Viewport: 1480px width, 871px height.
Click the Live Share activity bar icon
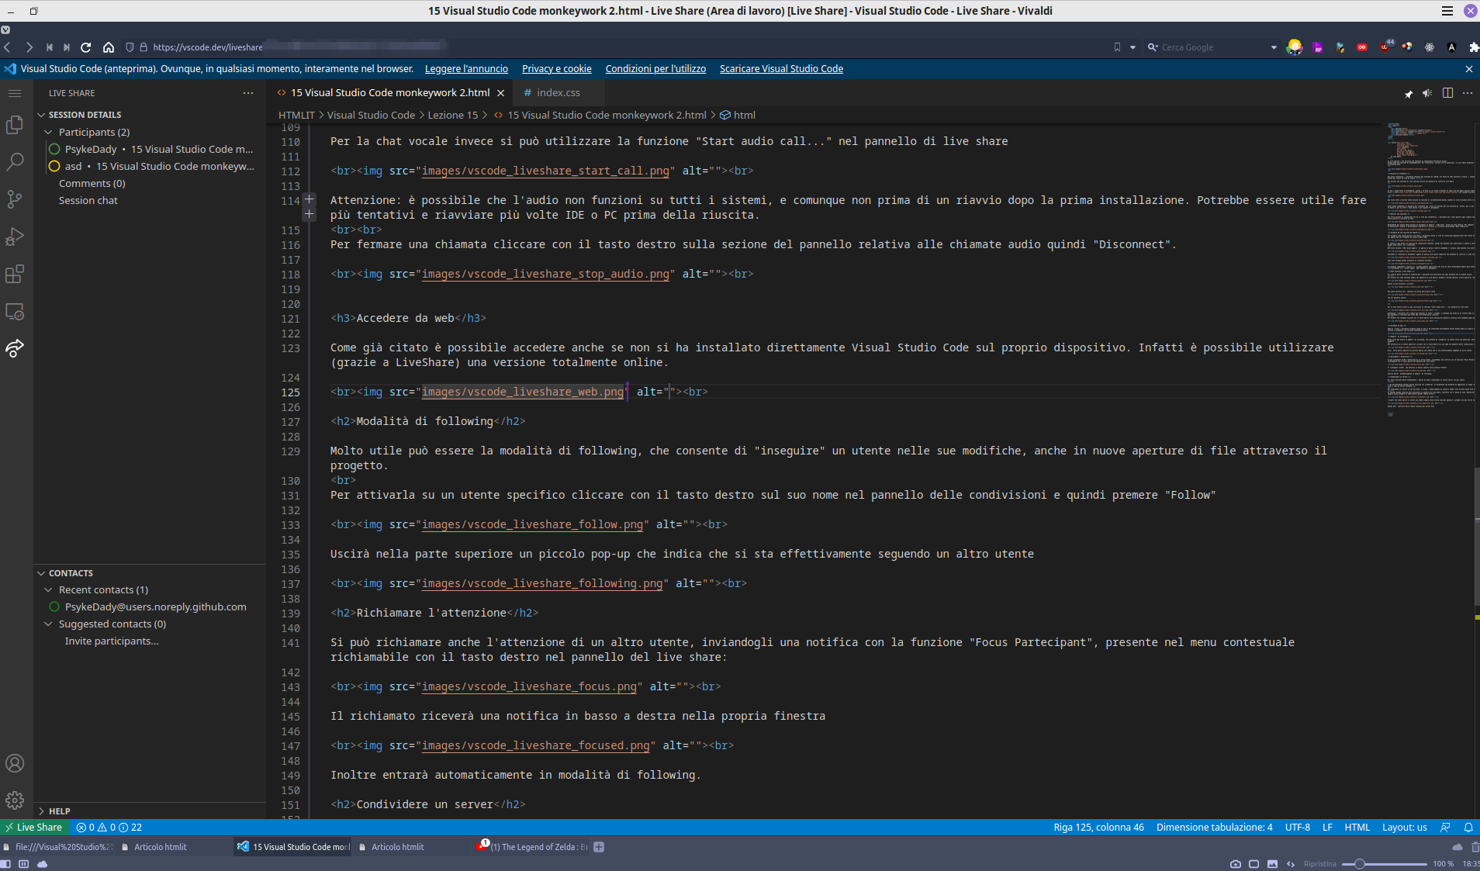coord(15,348)
